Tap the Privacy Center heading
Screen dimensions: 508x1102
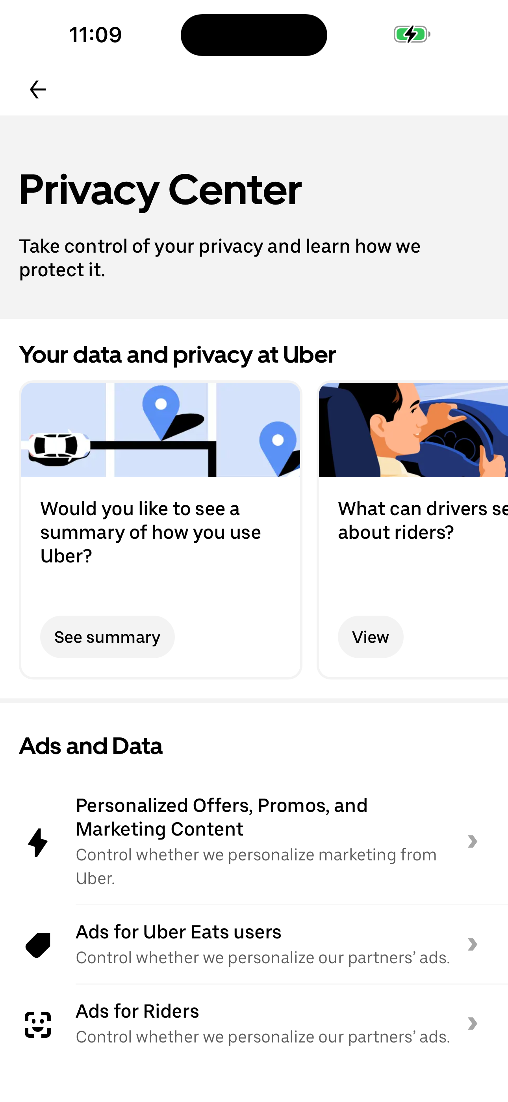pyautogui.click(x=160, y=190)
